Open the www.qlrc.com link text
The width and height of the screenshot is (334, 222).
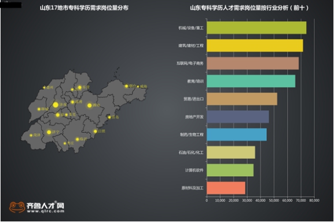coord(45,211)
